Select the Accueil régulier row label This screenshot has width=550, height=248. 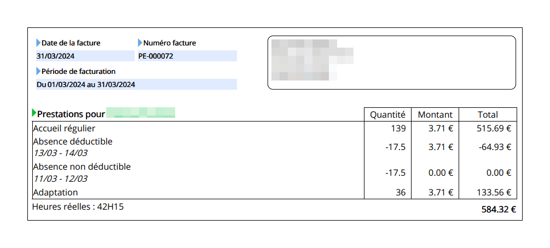click(64, 129)
